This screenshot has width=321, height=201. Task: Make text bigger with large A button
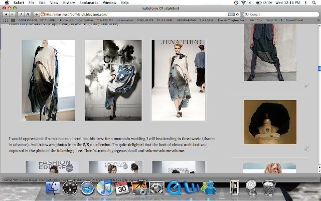(28, 14)
